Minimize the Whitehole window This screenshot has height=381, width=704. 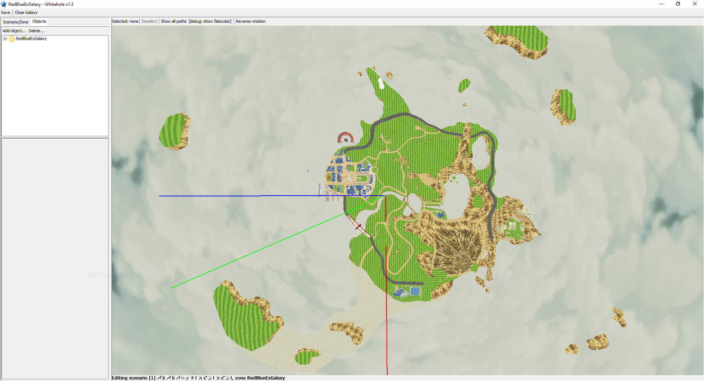pos(661,4)
